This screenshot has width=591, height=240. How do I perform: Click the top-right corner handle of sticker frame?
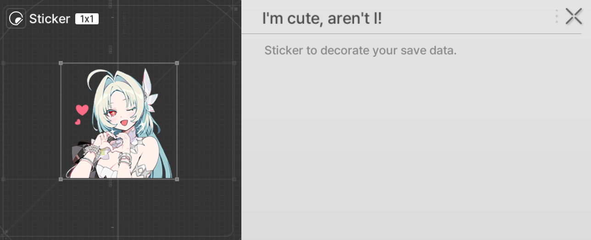[x=177, y=63]
